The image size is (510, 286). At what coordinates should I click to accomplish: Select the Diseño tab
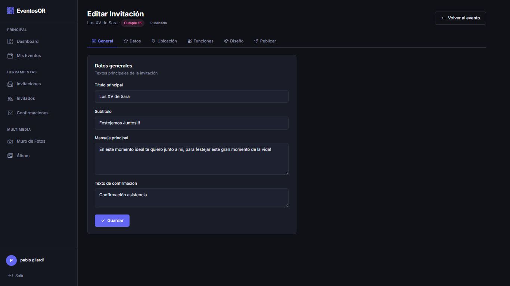click(x=234, y=41)
